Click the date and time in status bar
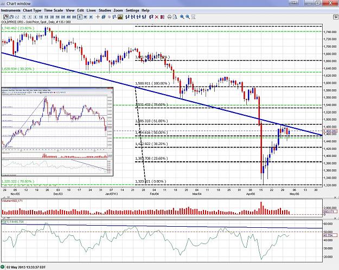This screenshot has height=270, width=339. point(26,267)
